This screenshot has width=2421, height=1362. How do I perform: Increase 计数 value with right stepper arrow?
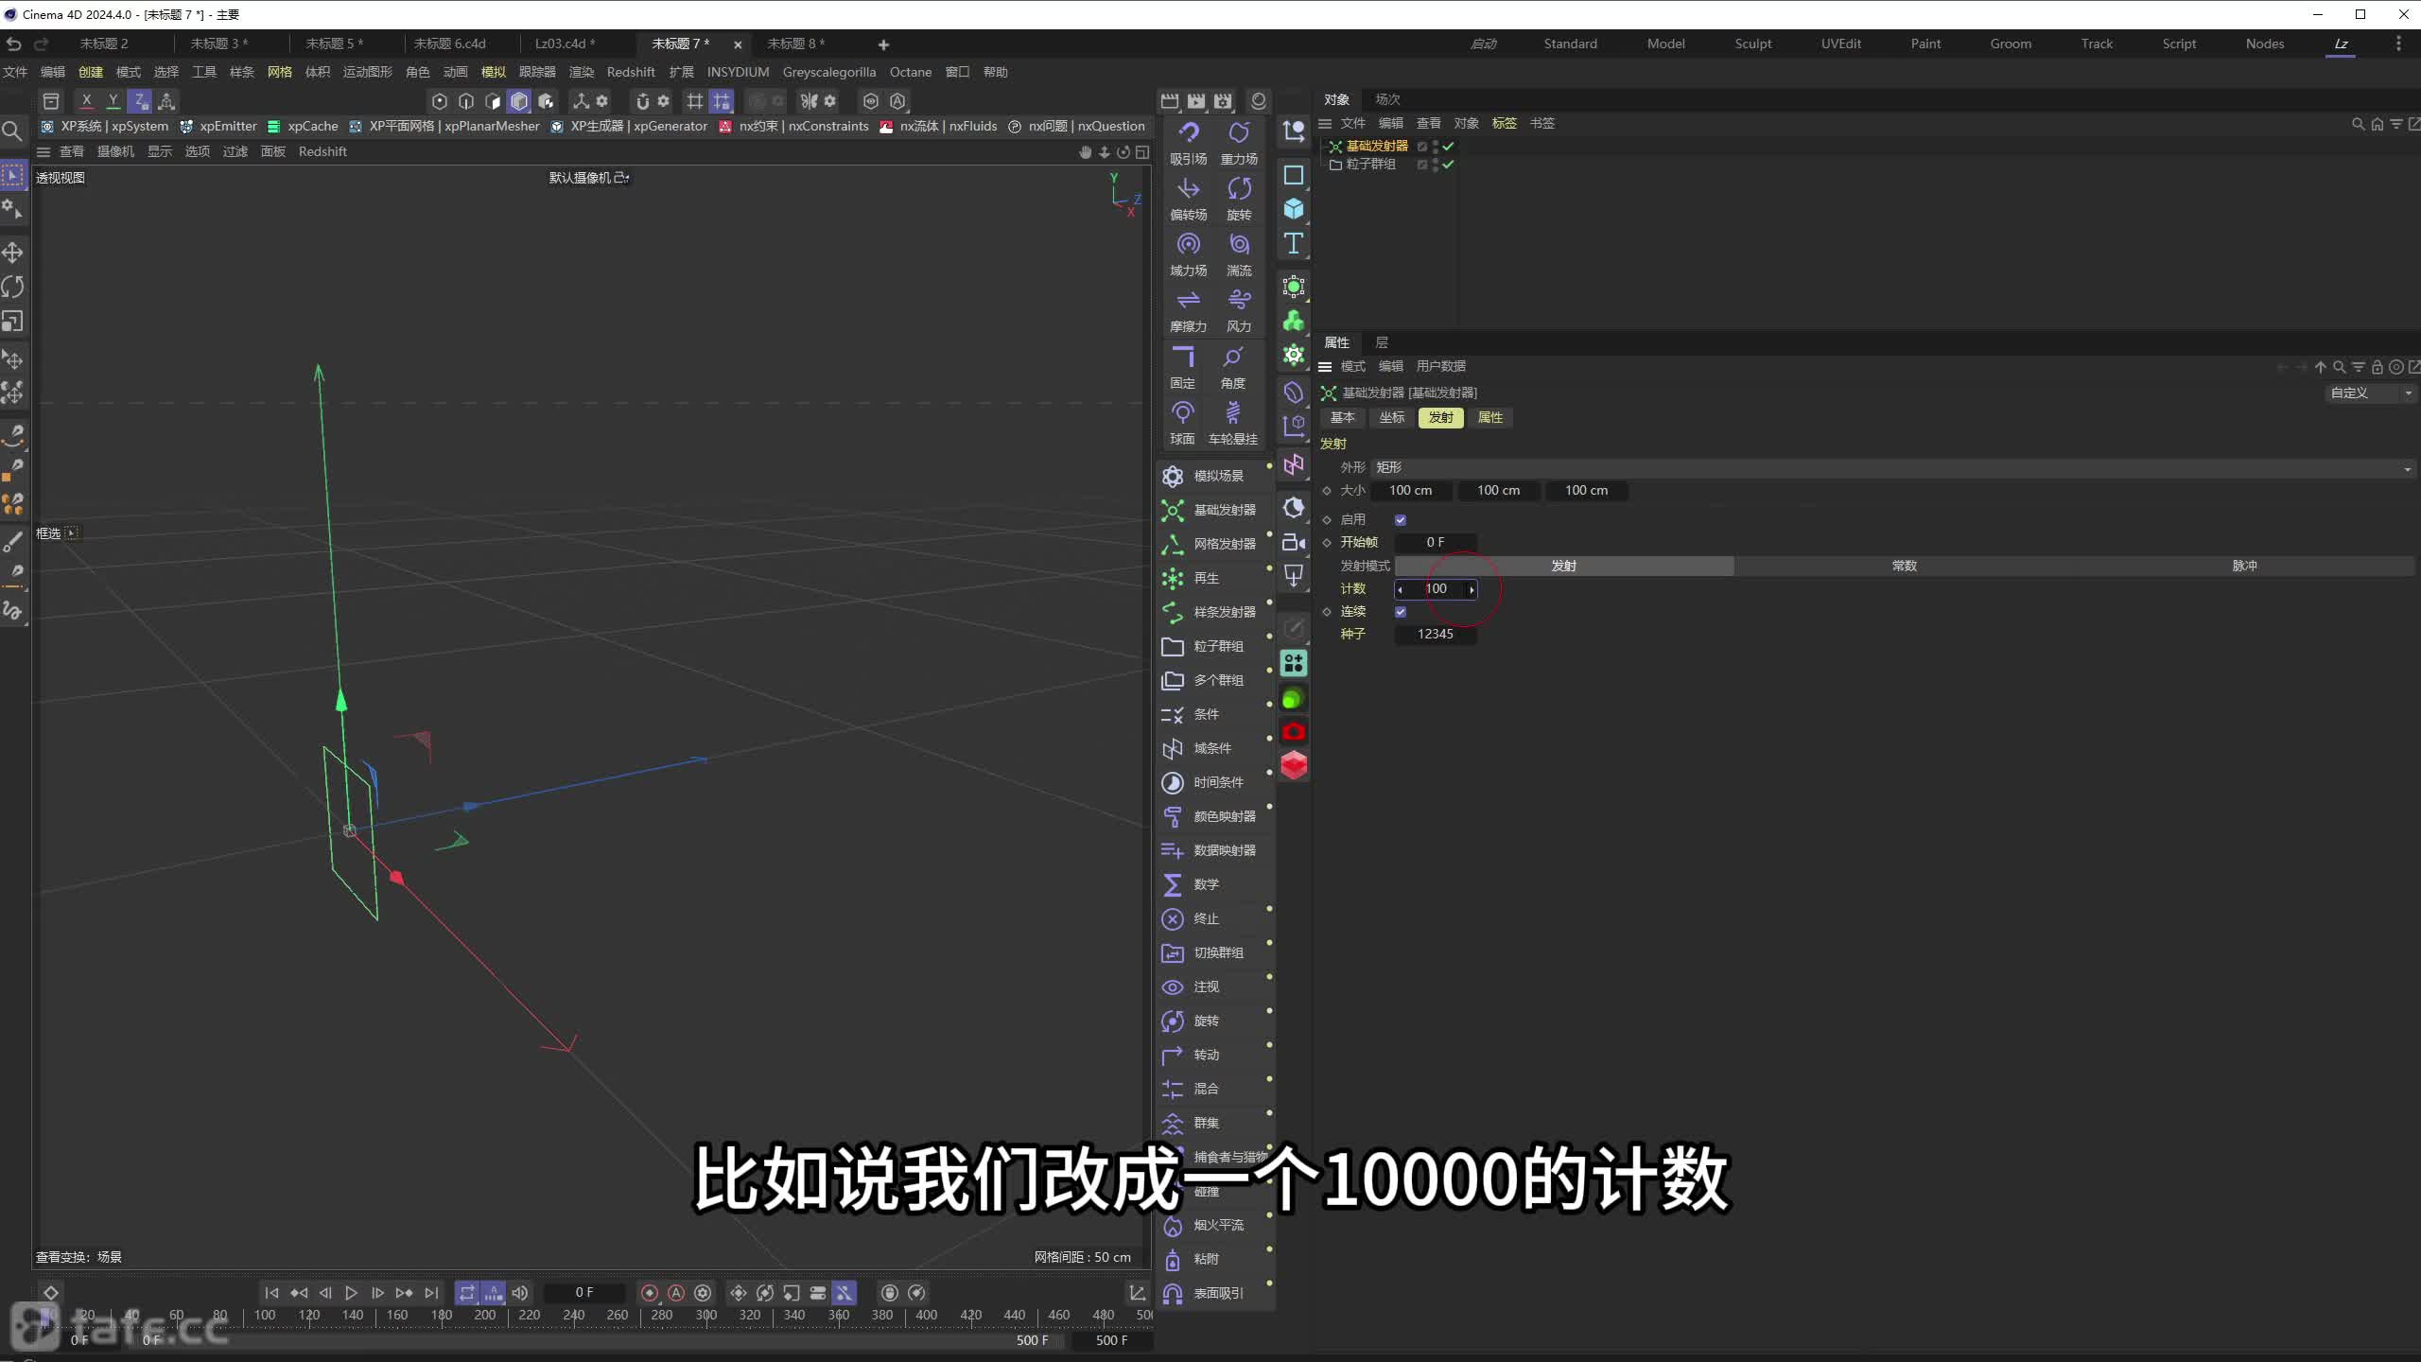(x=1472, y=589)
